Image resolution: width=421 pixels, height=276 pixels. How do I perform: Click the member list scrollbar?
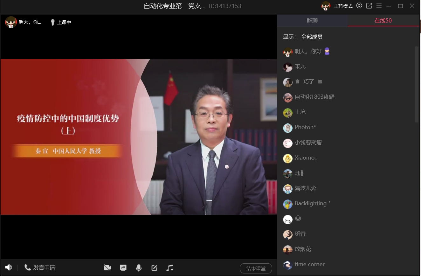click(x=417, y=84)
